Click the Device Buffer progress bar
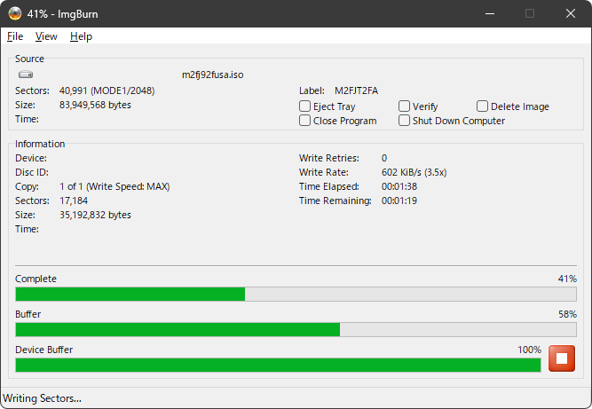Viewport: 592px width, 409px height. 279,365
